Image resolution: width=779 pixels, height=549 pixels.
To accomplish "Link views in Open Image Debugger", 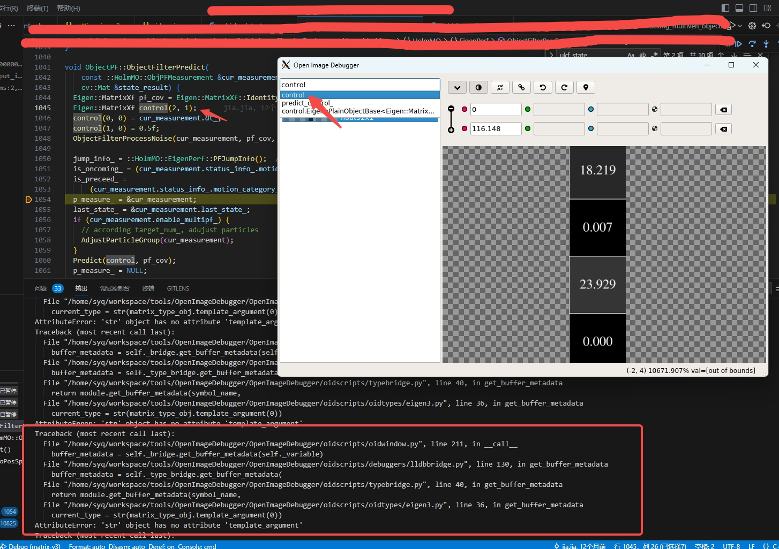I will coord(521,87).
